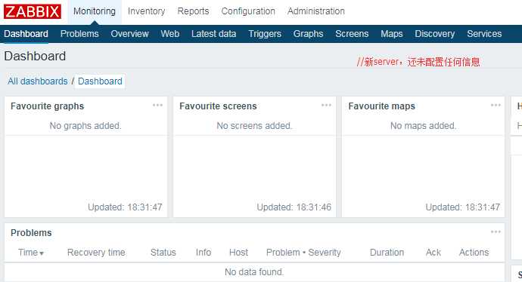Click the ZABBIX logo
This screenshot has height=282, width=522.
click(x=33, y=11)
